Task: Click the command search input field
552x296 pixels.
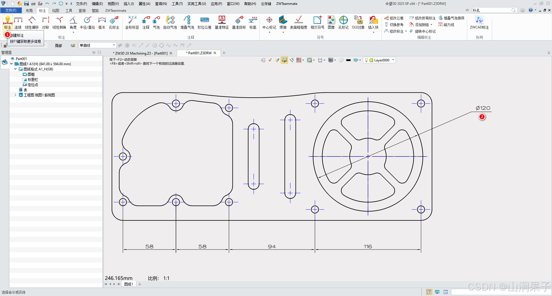Action: click(492, 10)
